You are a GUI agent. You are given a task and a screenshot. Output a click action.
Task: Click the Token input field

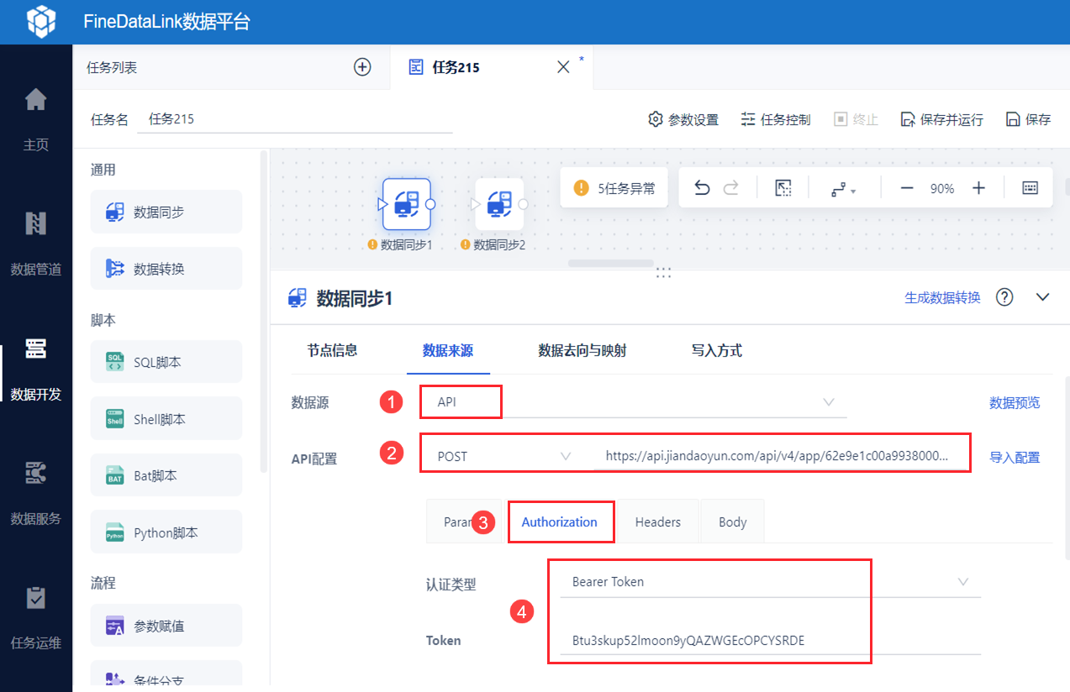(x=771, y=640)
